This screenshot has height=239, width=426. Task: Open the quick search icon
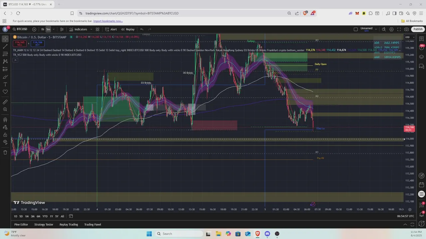pos(384,29)
